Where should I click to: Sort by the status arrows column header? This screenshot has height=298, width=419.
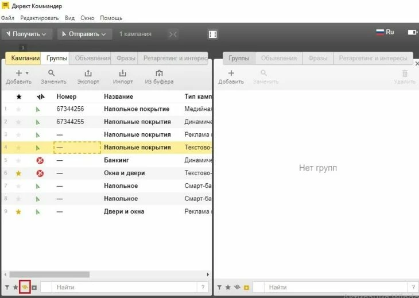[x=40, y=97]
